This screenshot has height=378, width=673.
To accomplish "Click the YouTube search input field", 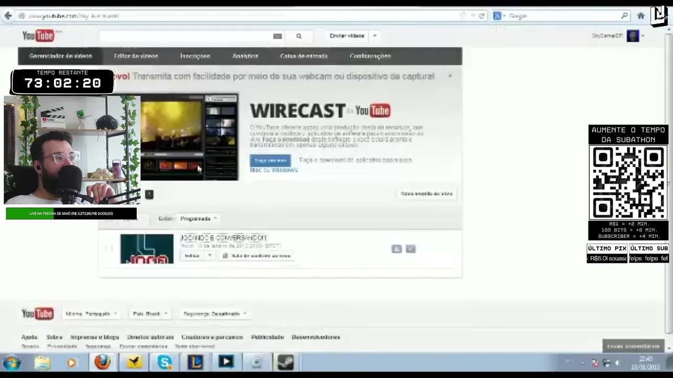I will coord(185,36).
